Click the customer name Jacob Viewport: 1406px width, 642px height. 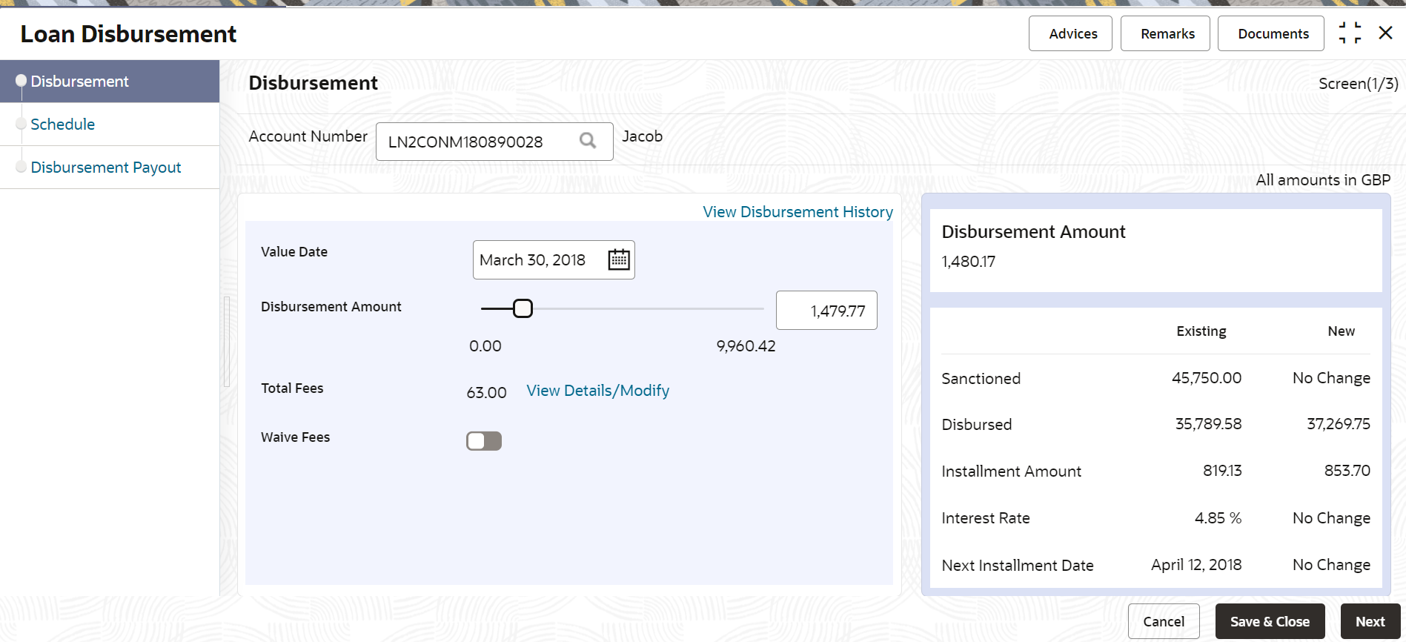tap(643, 136)
